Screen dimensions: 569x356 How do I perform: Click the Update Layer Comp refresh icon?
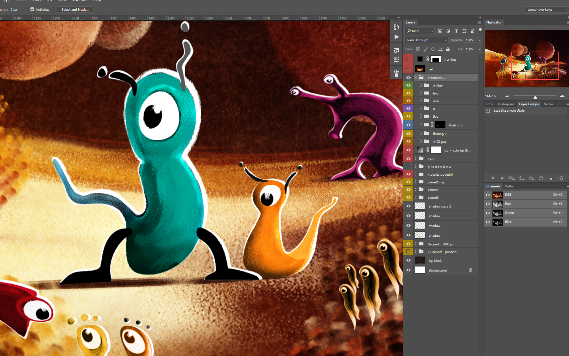[x=541, y=178]
